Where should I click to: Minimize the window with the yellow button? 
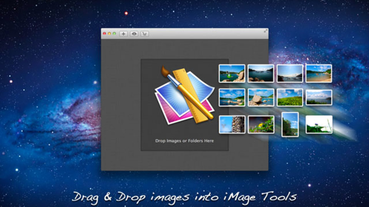pos(109,34)
